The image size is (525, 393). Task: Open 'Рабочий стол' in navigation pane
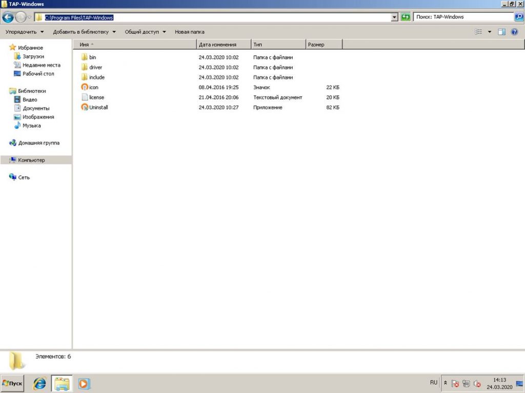pyautogui.click(x=34, y=74)
